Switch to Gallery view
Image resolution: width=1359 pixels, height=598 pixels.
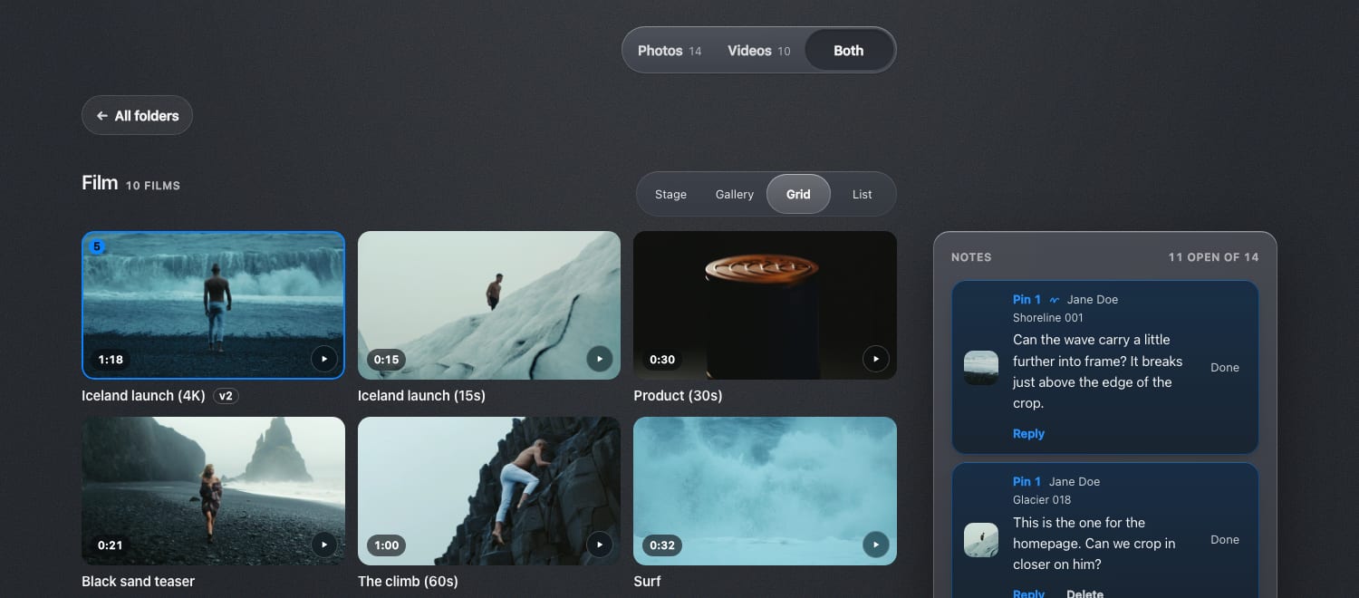point(735,194)
